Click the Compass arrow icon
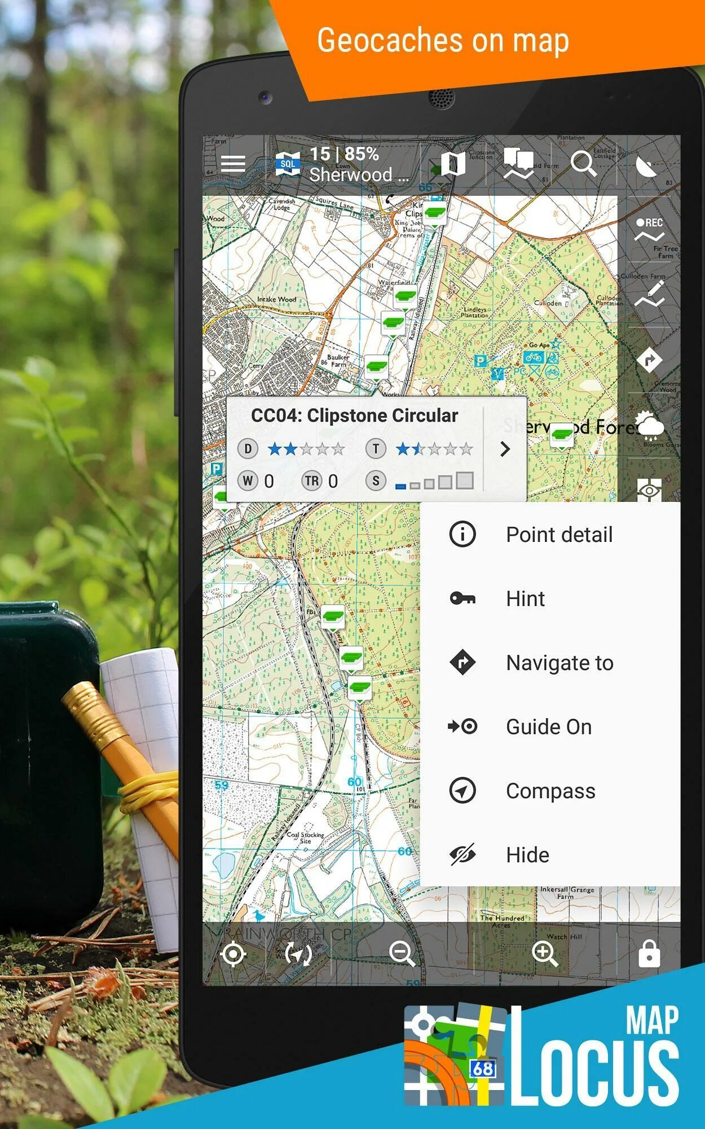 462,790
